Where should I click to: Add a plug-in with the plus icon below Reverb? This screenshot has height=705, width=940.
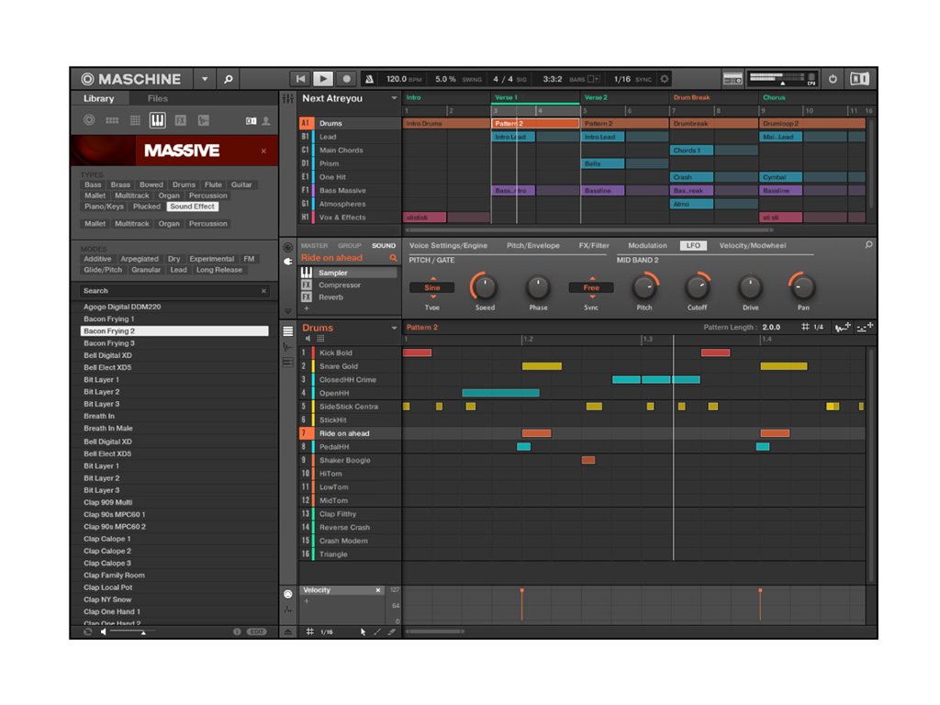click(x=307, y=308)
